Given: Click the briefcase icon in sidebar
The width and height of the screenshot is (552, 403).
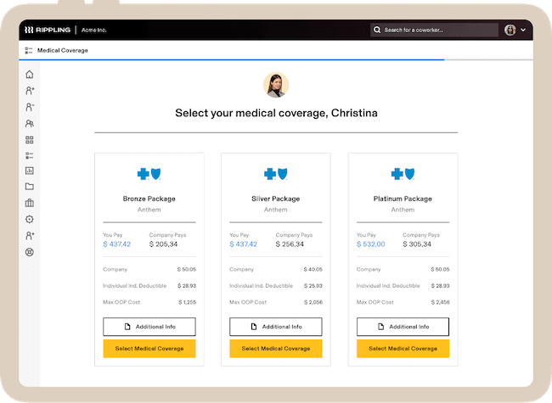Looking at the screenshot, I should coord(30,203).
